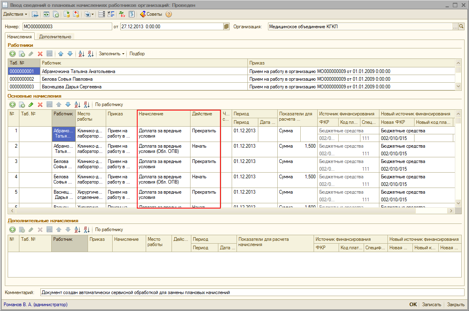The image size is (469, 311).
Task: Click red delete icon in Работники toolbar
Action: pos(40,54)
